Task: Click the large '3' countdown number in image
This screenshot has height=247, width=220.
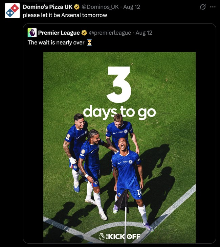Action: [x=119, y=85]
